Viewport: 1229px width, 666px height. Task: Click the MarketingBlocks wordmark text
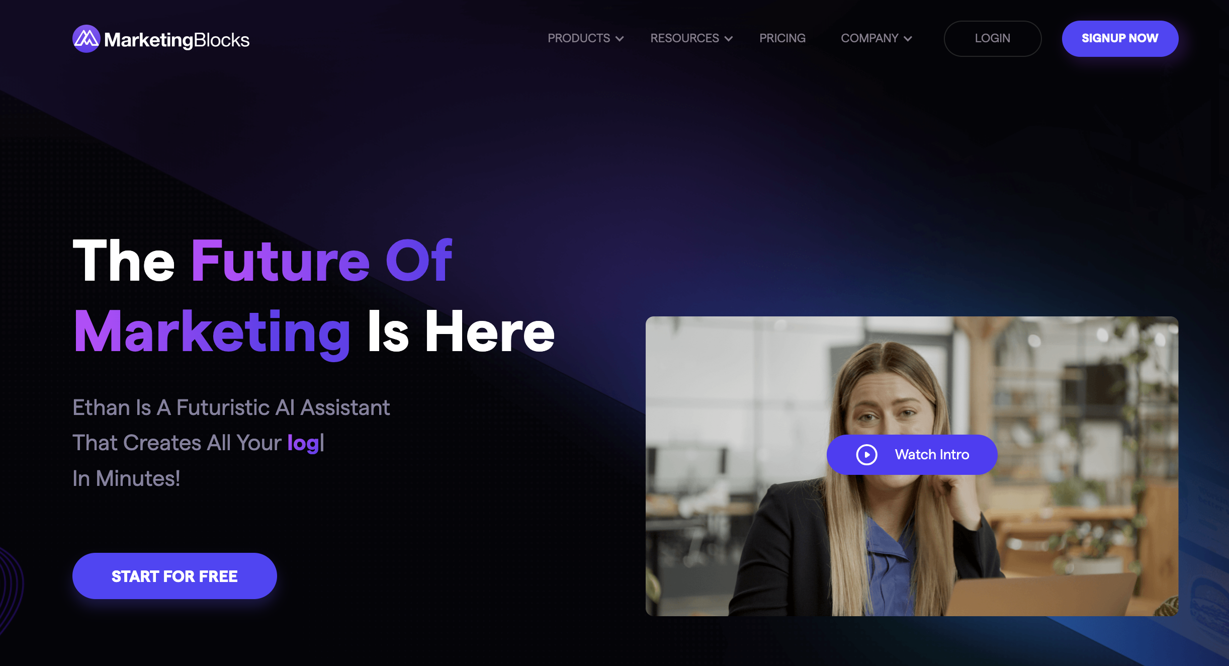tap(177, 40)
